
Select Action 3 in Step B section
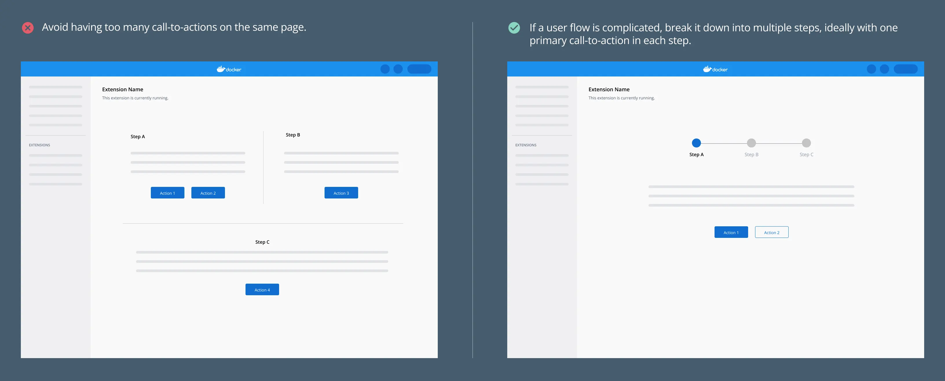click(x=341, y=193)
